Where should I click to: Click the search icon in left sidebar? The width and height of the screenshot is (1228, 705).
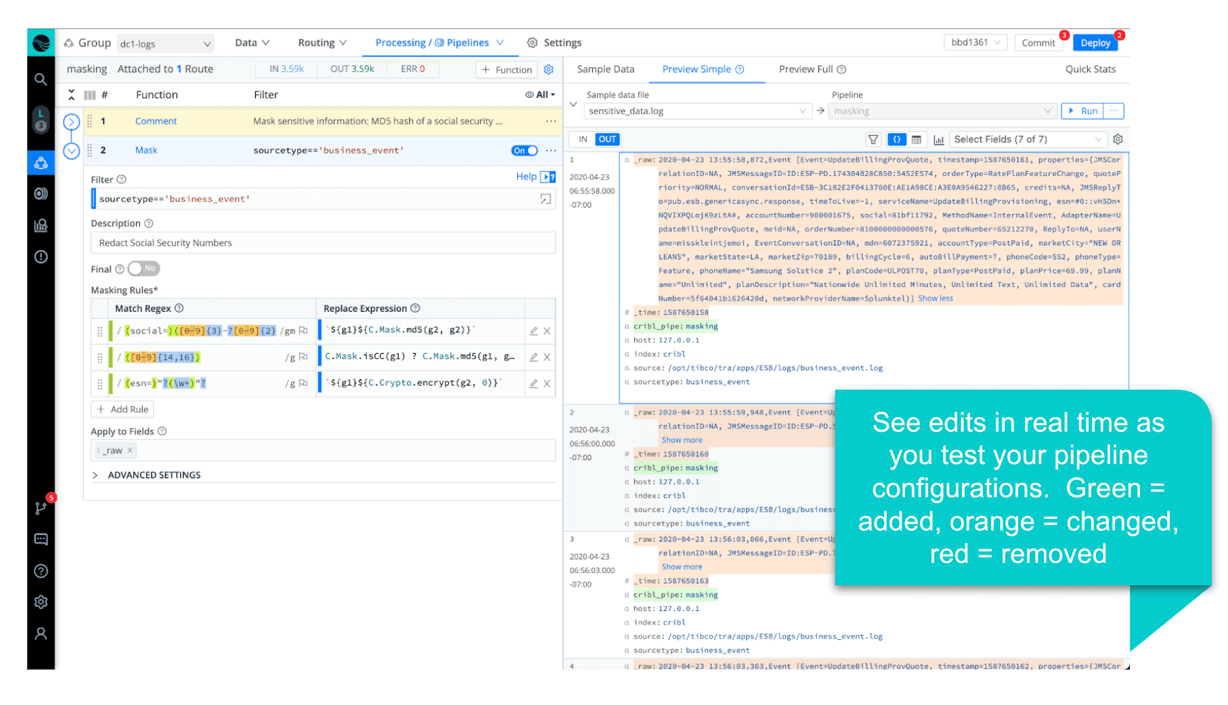click(x=41, y=80)
